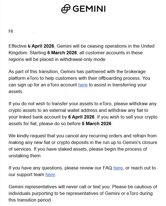This screenshot has width=166, height=206.
Task: Click the closing "this transition period" text
Action: pos(30,200)
